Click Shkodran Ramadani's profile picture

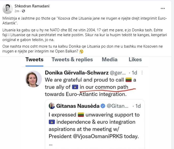tap(7, 8)
